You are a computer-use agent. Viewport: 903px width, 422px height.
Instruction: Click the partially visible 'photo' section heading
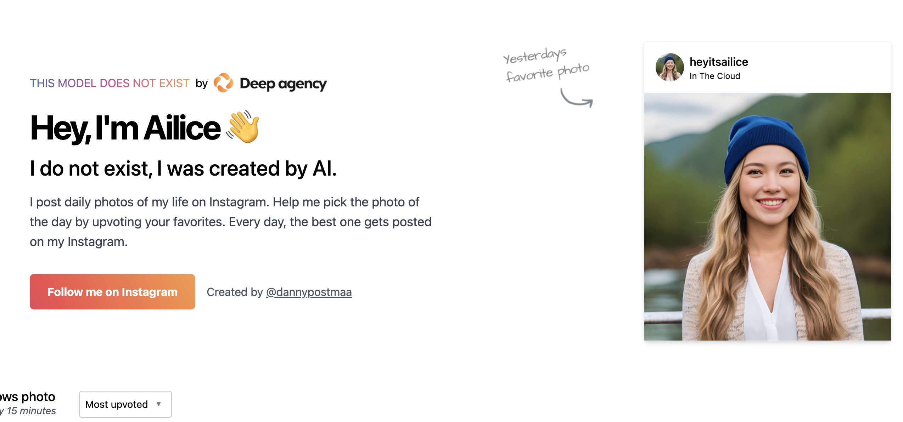coord(28,397)
